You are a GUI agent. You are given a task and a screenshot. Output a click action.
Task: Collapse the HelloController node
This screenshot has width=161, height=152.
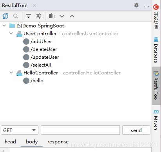[11, 72]
